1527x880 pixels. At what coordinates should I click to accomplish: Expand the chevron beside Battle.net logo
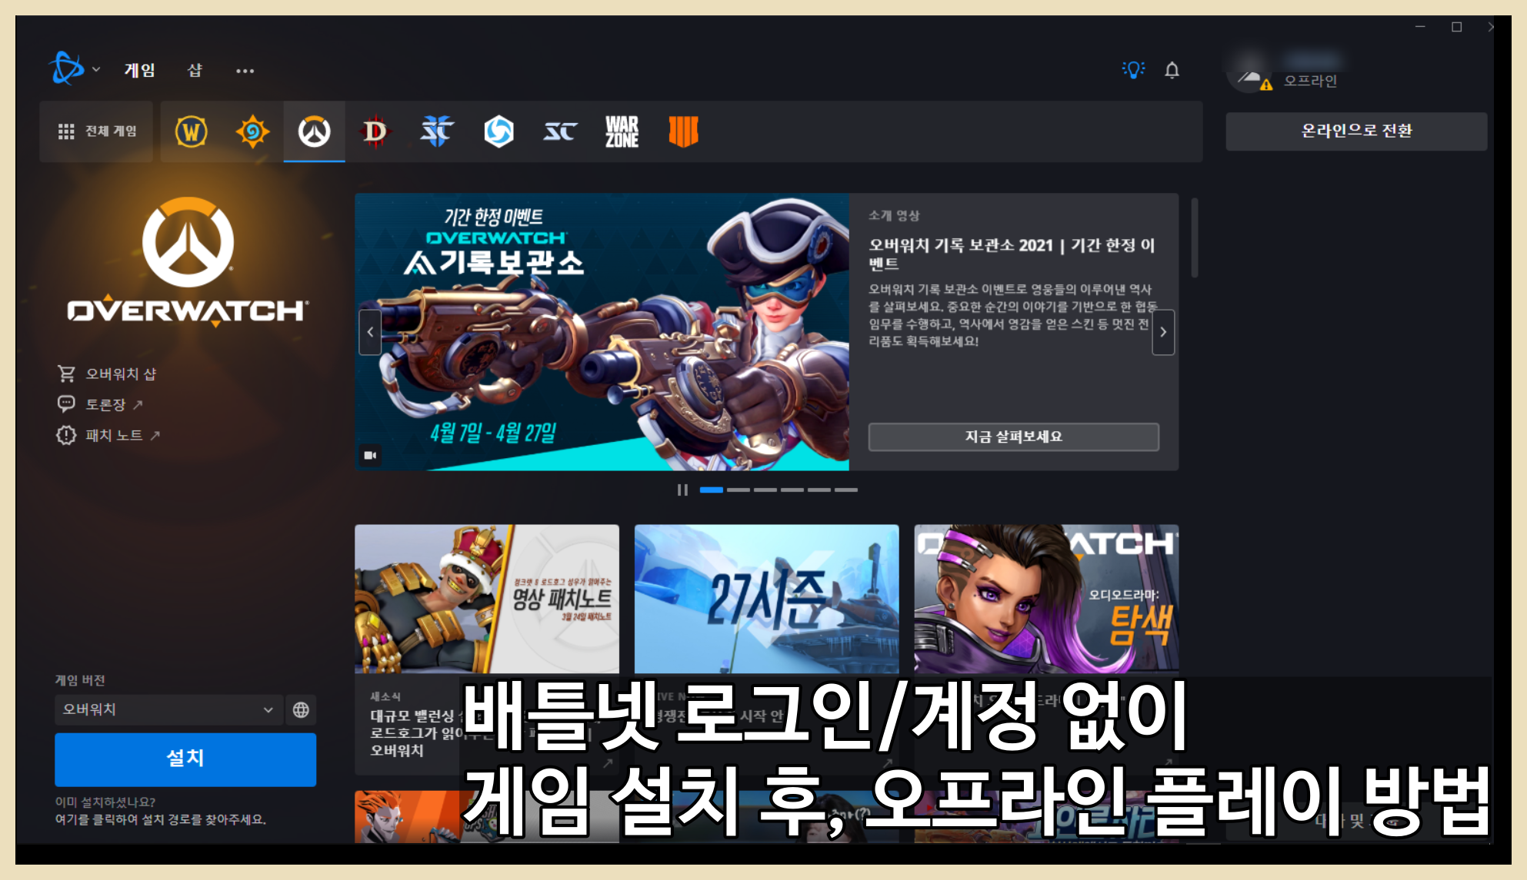96,69
